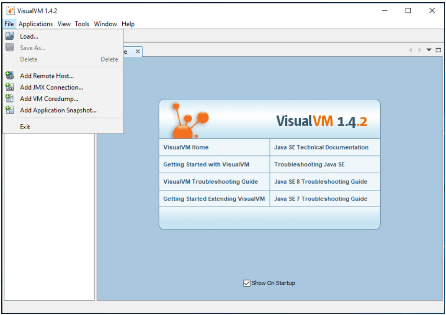This screenshot has width=446, height=315.
Task: Click the Add VM Coredump icon
Action: pyautogui.click(x=10, y=98)
